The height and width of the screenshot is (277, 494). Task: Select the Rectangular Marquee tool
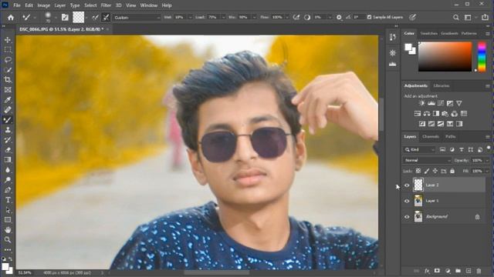[x=8, y=49]
